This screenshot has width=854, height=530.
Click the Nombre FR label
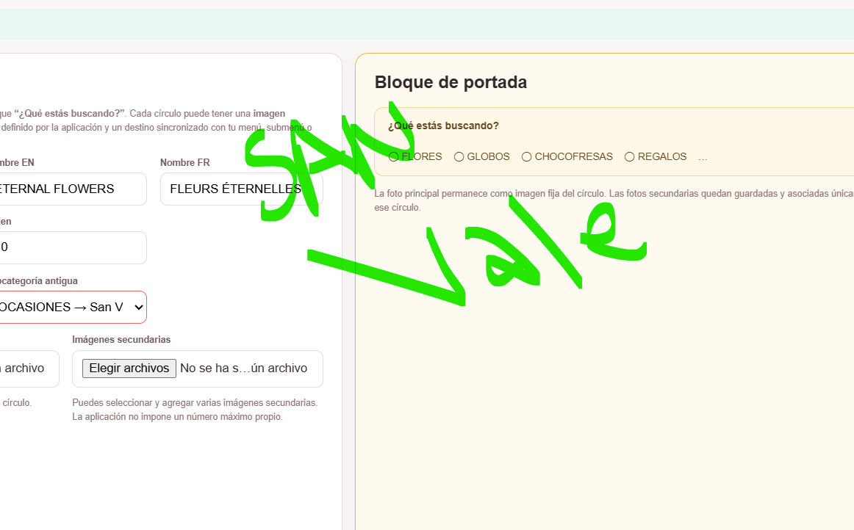184,163
